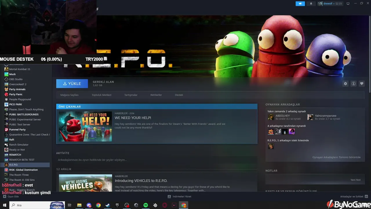Click the activity comment input field
This screenshot has height=209, width=371.
[157, 160]
